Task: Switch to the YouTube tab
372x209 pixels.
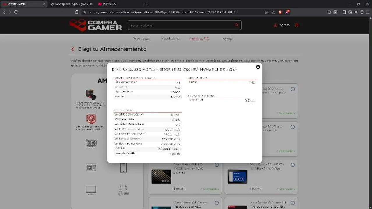Action: [119, 4]
